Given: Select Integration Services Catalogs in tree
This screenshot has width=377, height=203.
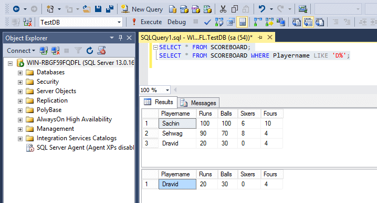Looking at the screenshot, I should click(x=77, y=138).
